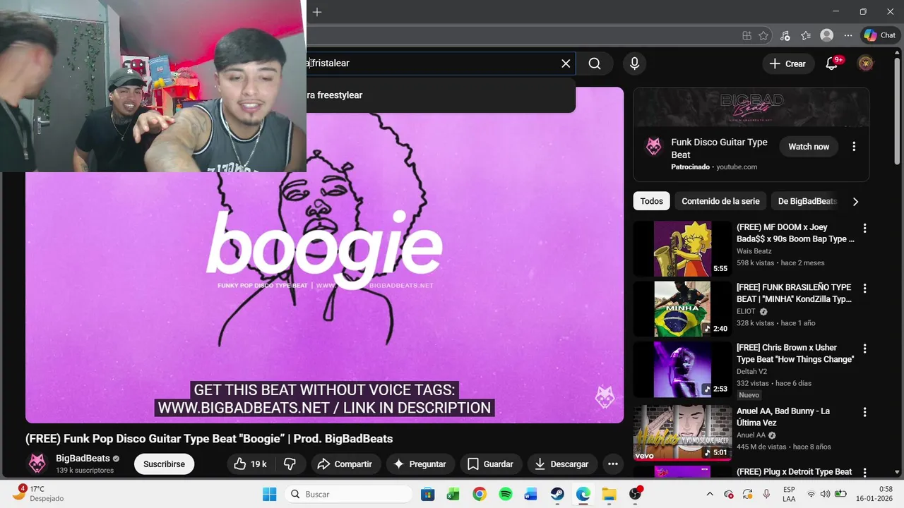
Task: Click BigBadBeats watermark logo in video
Action: (605, 397)
